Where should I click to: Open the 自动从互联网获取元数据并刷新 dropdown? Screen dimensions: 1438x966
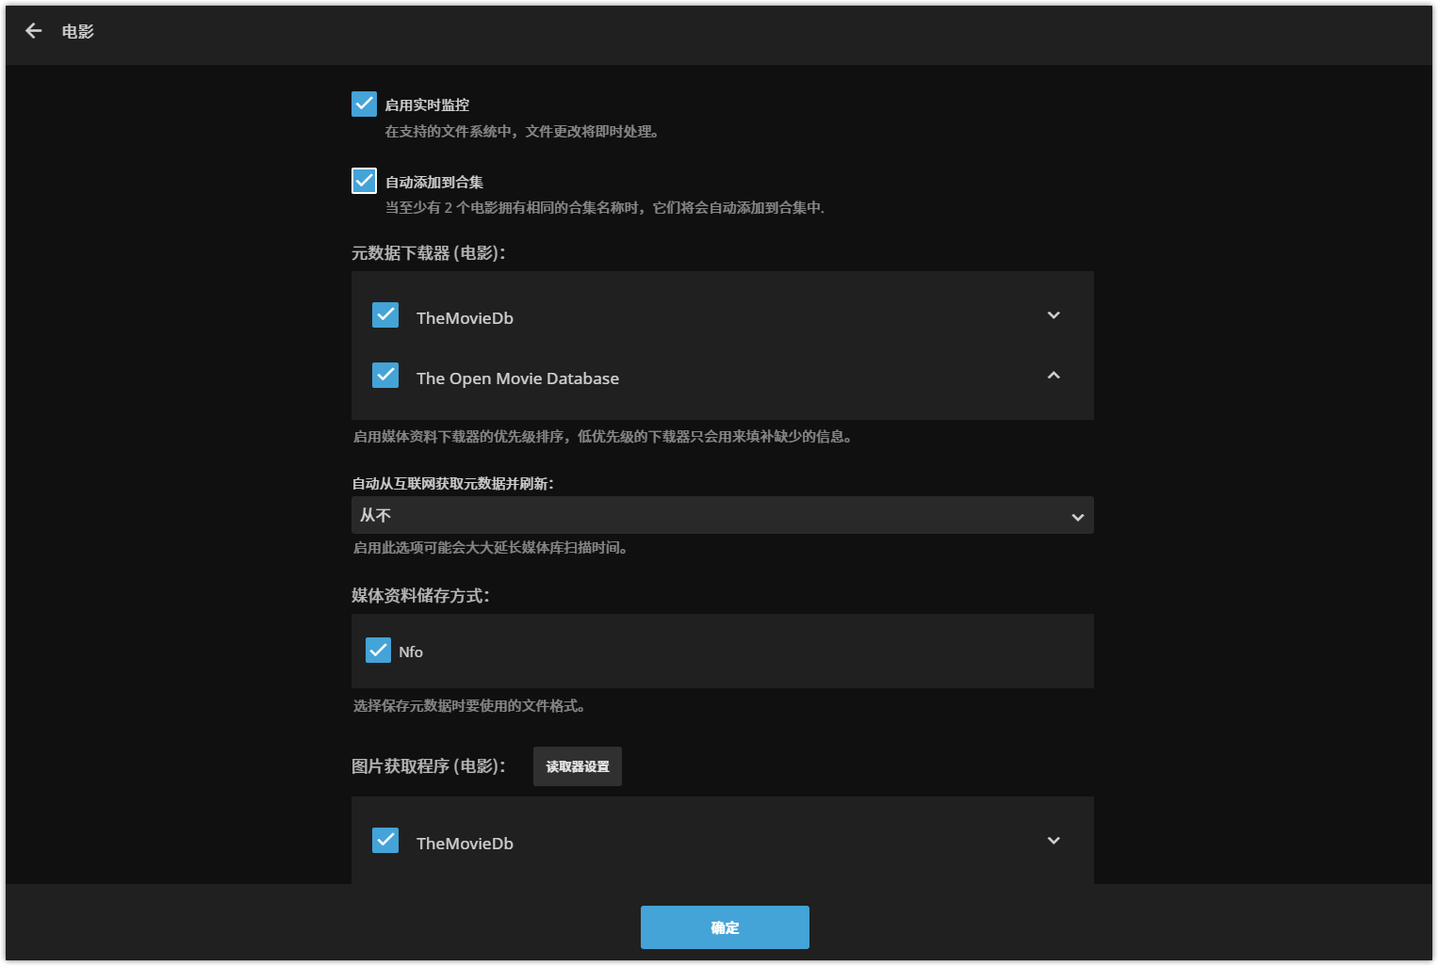point(723,515)
